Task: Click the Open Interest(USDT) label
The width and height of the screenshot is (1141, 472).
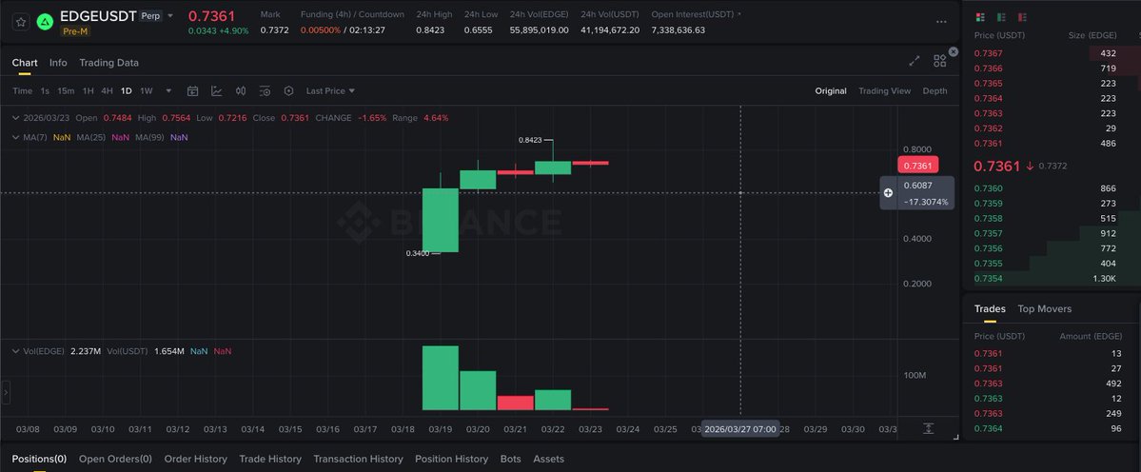Action: [x=692, y=14]
